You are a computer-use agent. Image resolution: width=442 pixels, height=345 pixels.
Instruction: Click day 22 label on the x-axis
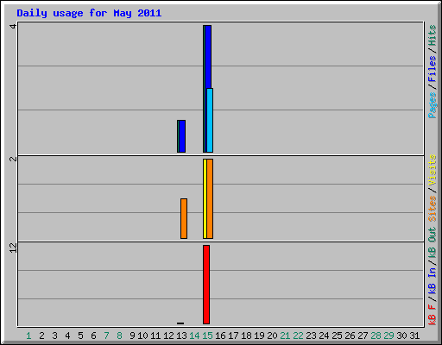(298, 336)
